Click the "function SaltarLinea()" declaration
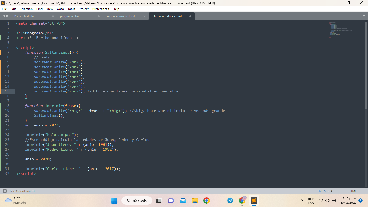Viewport: 368px width, 207px height. pyautogui.click(x=52, y=52)
